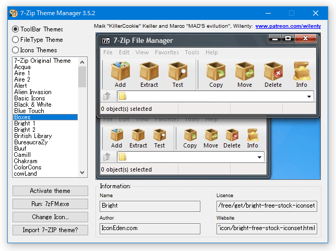Click the Licence information field

pos(267,206)
